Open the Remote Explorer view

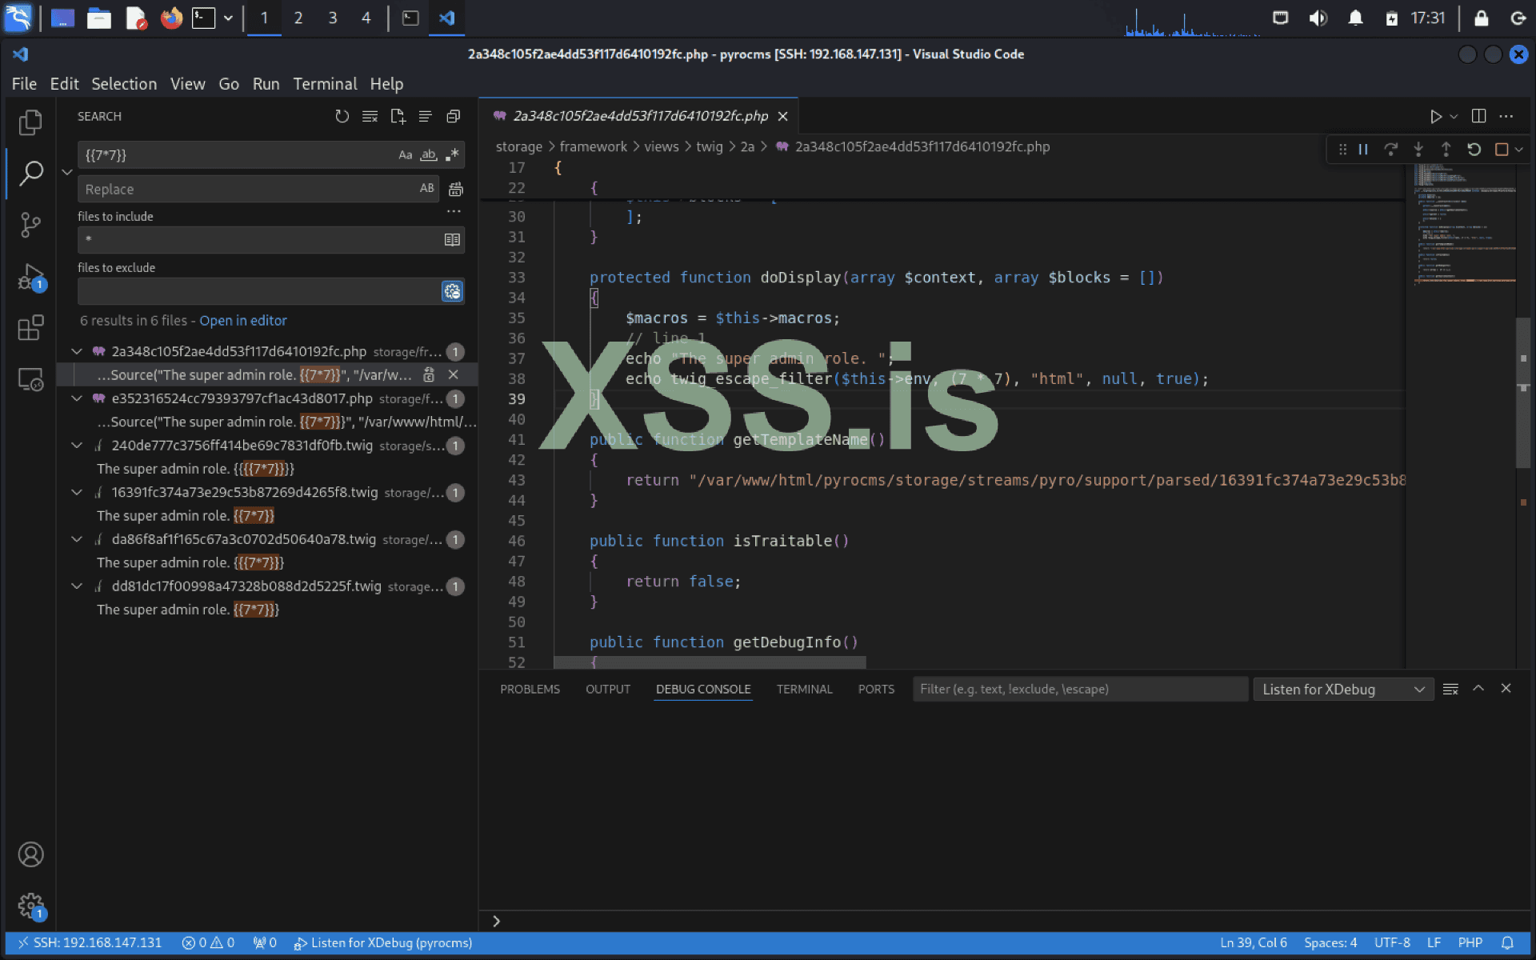click(x=30, y=379)
